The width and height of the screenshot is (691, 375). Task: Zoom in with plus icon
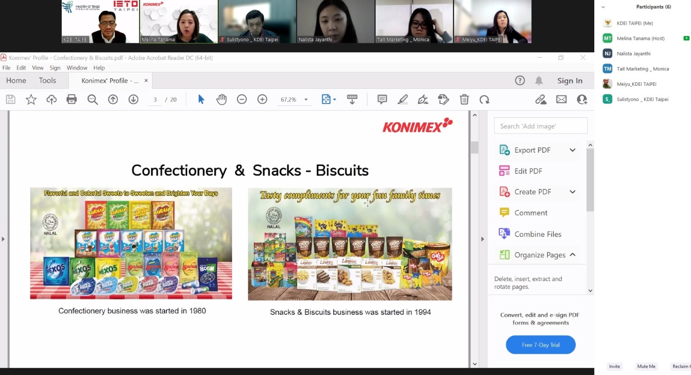[x=262, y=100]
